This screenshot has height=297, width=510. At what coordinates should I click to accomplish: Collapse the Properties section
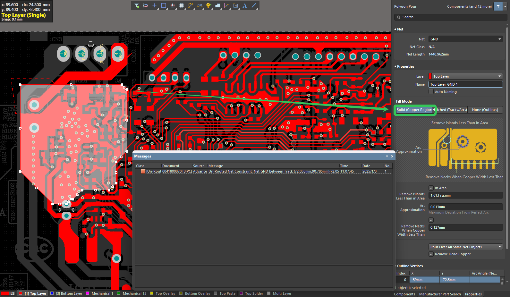tap(395, 66)
